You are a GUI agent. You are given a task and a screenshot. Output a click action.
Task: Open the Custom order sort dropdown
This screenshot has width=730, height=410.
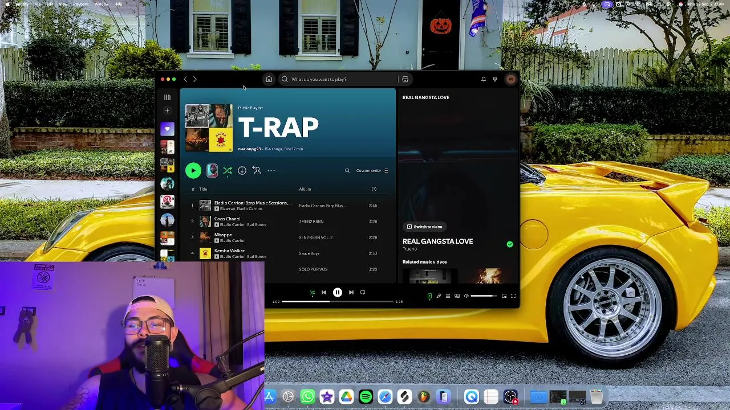pyautogui.click(x=372, y=170)
